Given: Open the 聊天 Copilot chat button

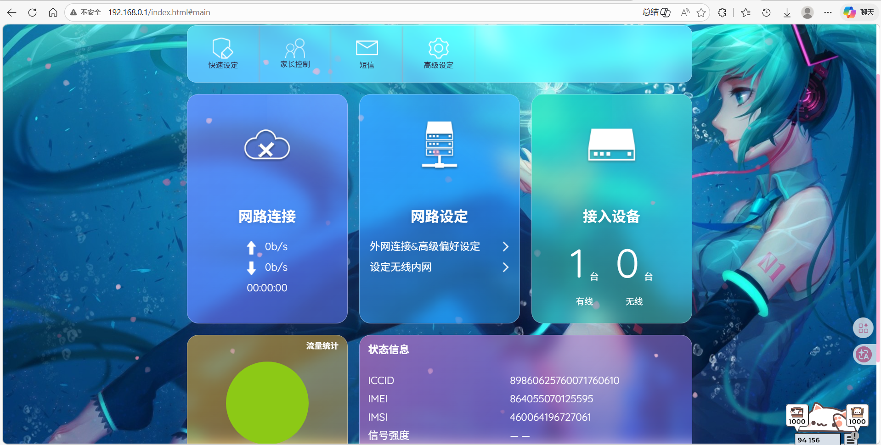Looking at the screenshot, I should point(859,12).
